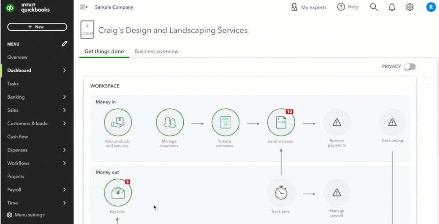
Task: Click the Manage customers icon
Action: coord(170,122)
